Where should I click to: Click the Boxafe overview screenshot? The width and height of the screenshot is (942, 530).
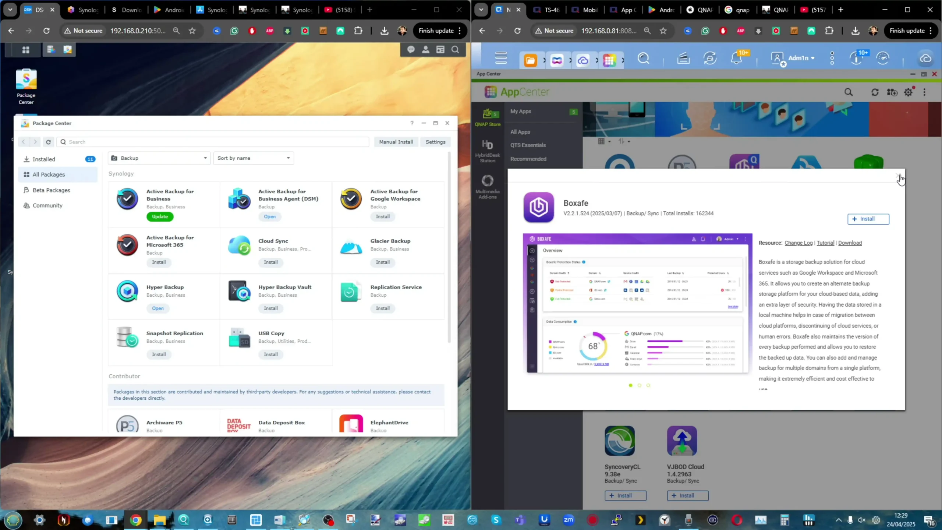click(x=637, y=303)
